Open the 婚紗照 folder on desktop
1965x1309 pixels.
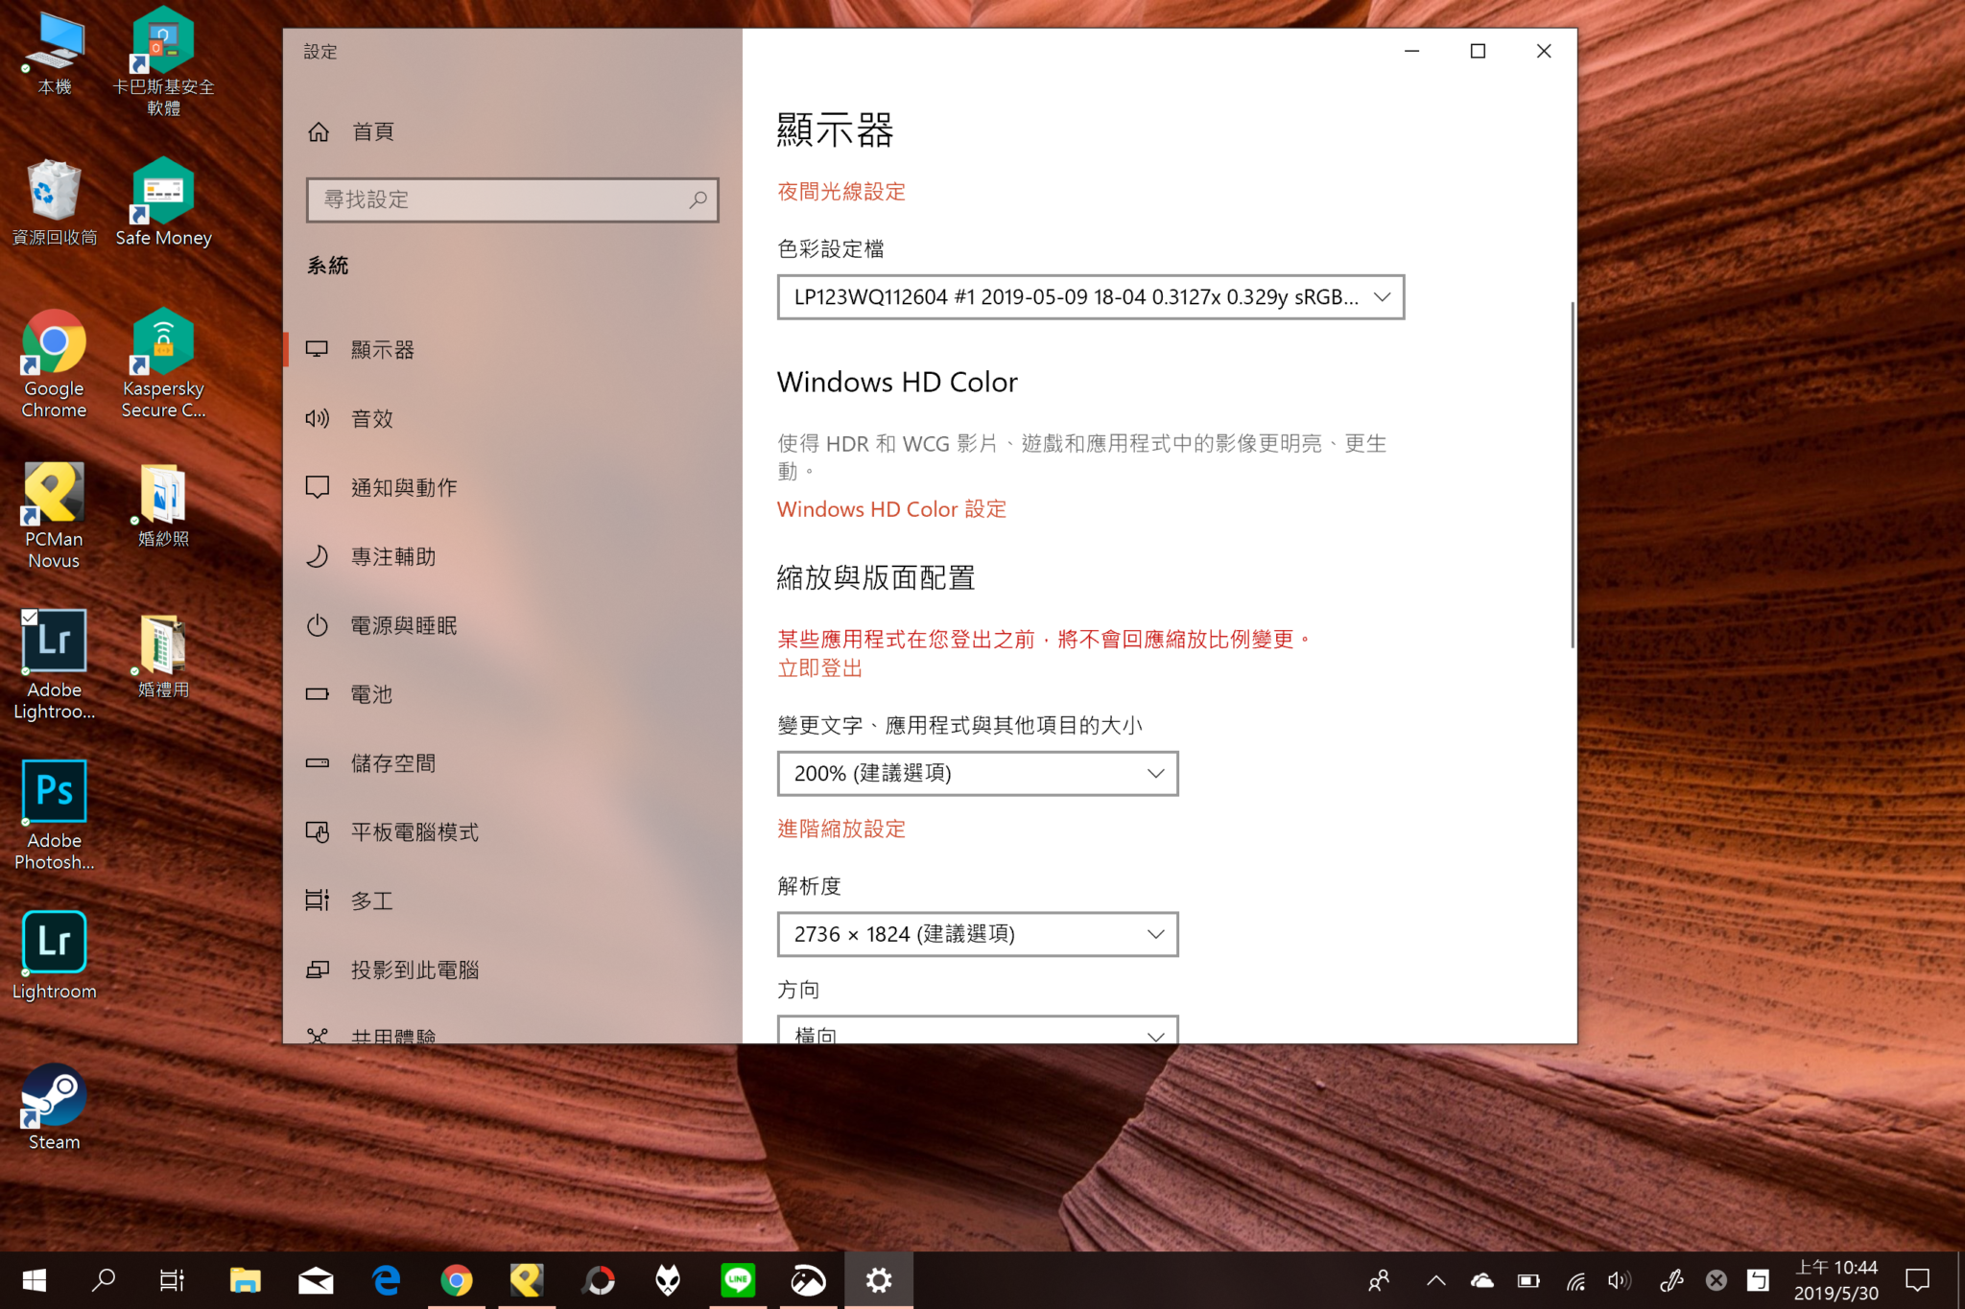point(163,505)
